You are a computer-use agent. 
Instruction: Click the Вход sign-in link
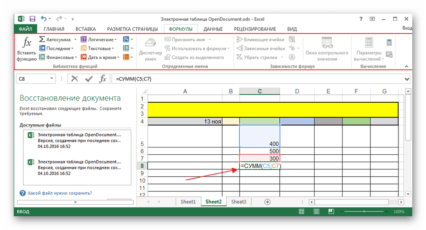pos(407,28)
